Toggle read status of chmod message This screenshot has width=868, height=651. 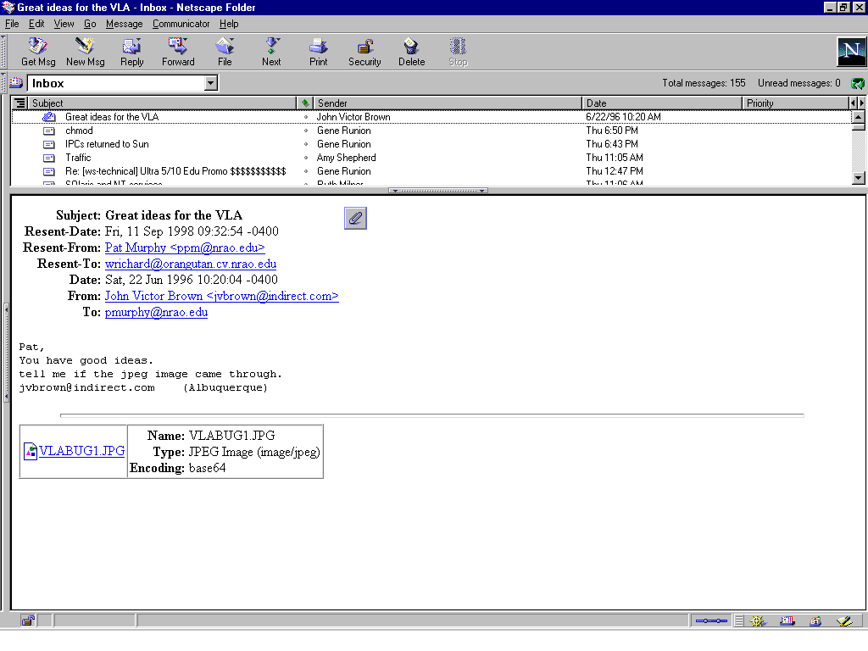(x=305, y=131)
